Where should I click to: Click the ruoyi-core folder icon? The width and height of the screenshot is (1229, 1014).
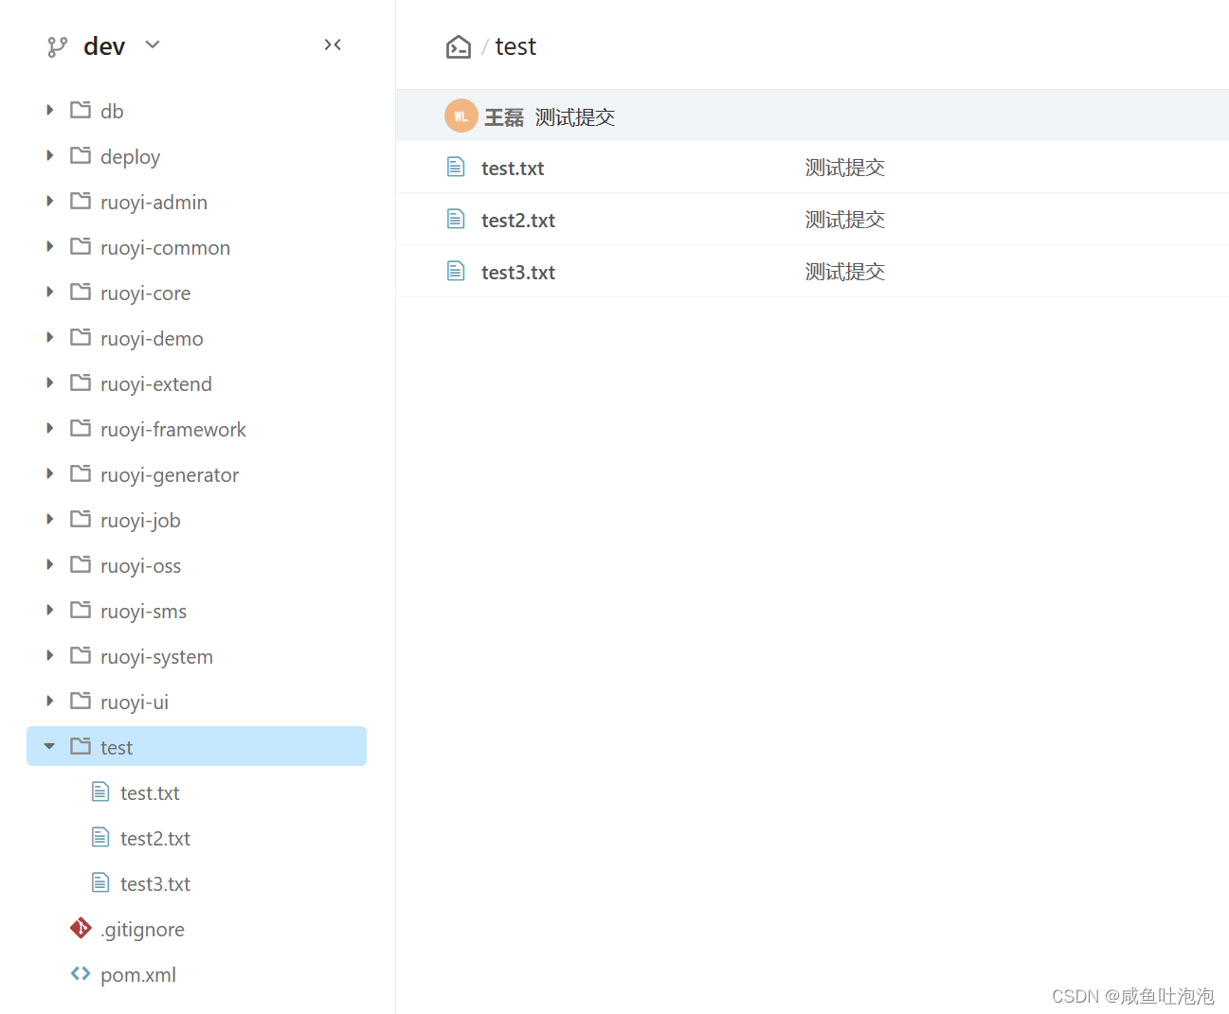click(81, 292)
